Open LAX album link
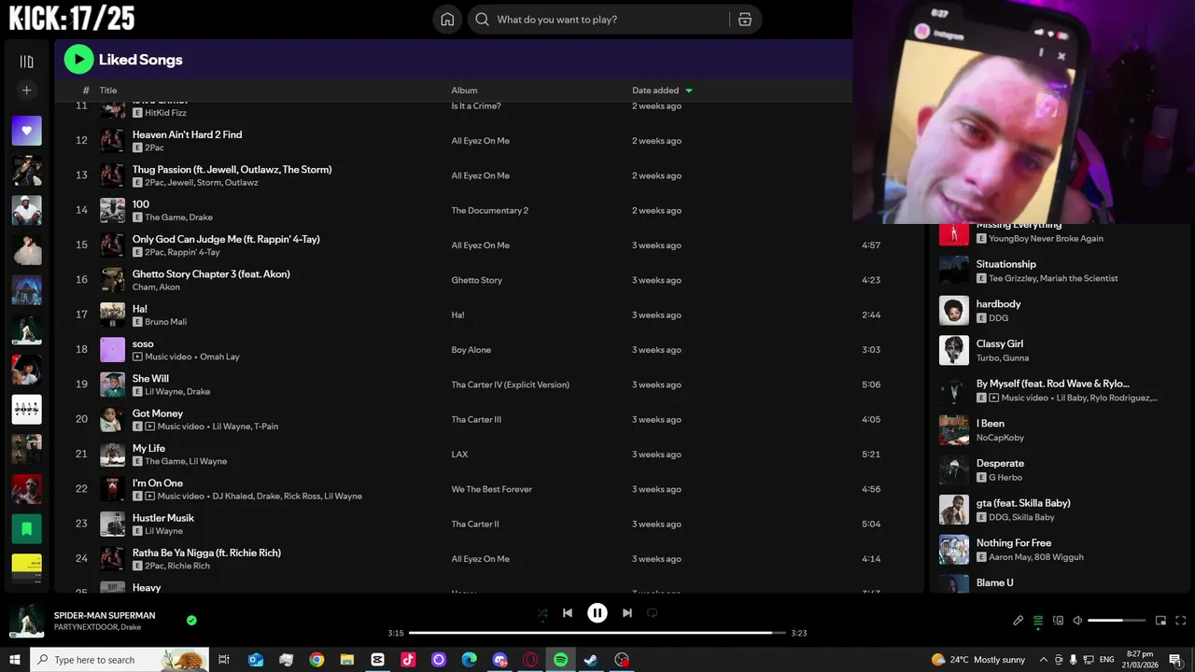This screenshot has width=1195, height=672. coord(459,455)
